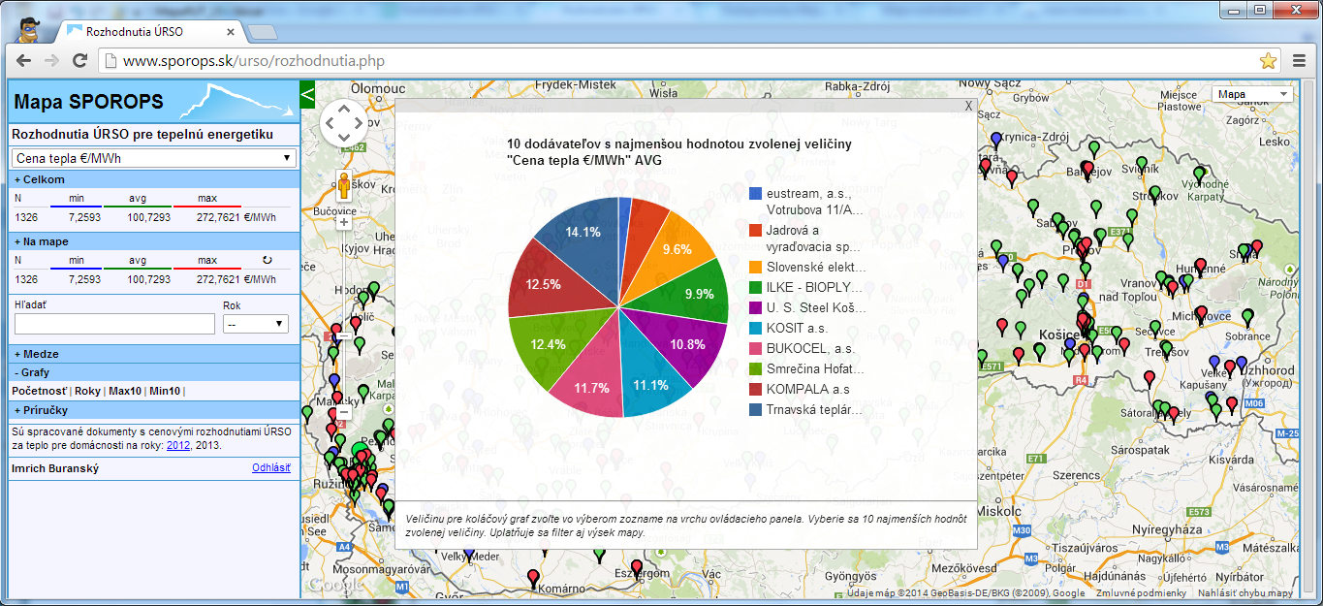Show the Roky chart
This screenshot has width=1323, height=606.
pyautogui.click(x=88, y=391)
